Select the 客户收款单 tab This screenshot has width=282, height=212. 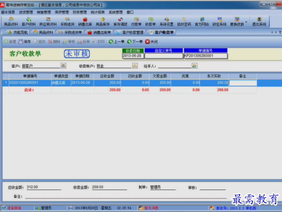coord(162,32)
